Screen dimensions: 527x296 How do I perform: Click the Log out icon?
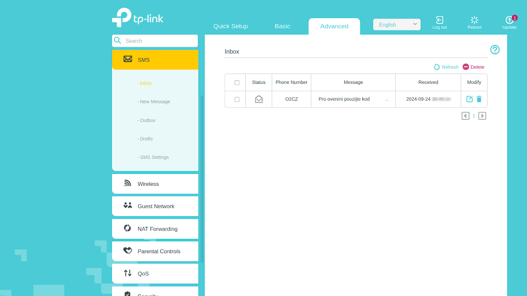(x=439, y=20)
